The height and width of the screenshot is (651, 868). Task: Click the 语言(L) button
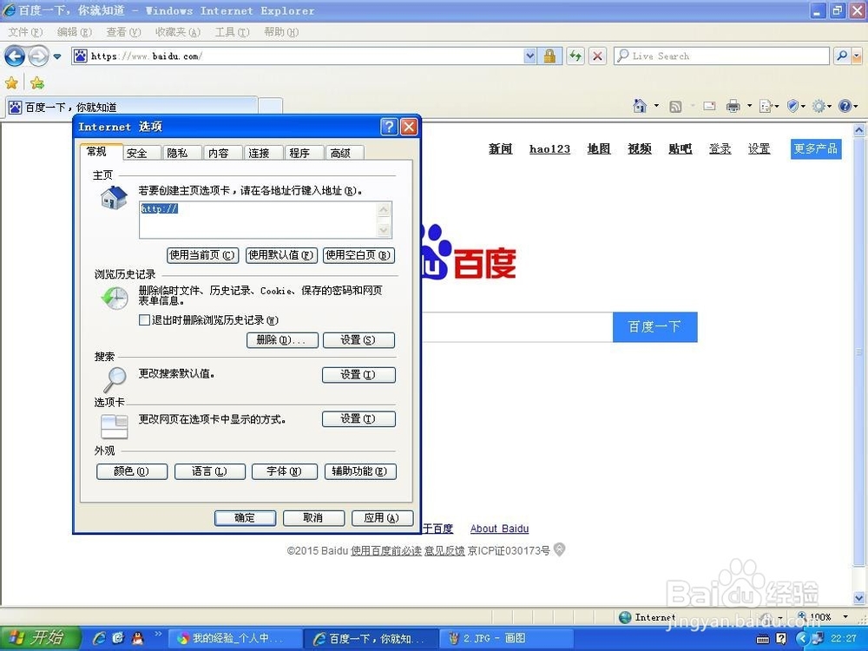(x=210, y=471)
